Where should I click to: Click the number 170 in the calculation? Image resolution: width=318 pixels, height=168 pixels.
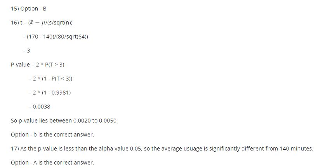tap(33, 37)
